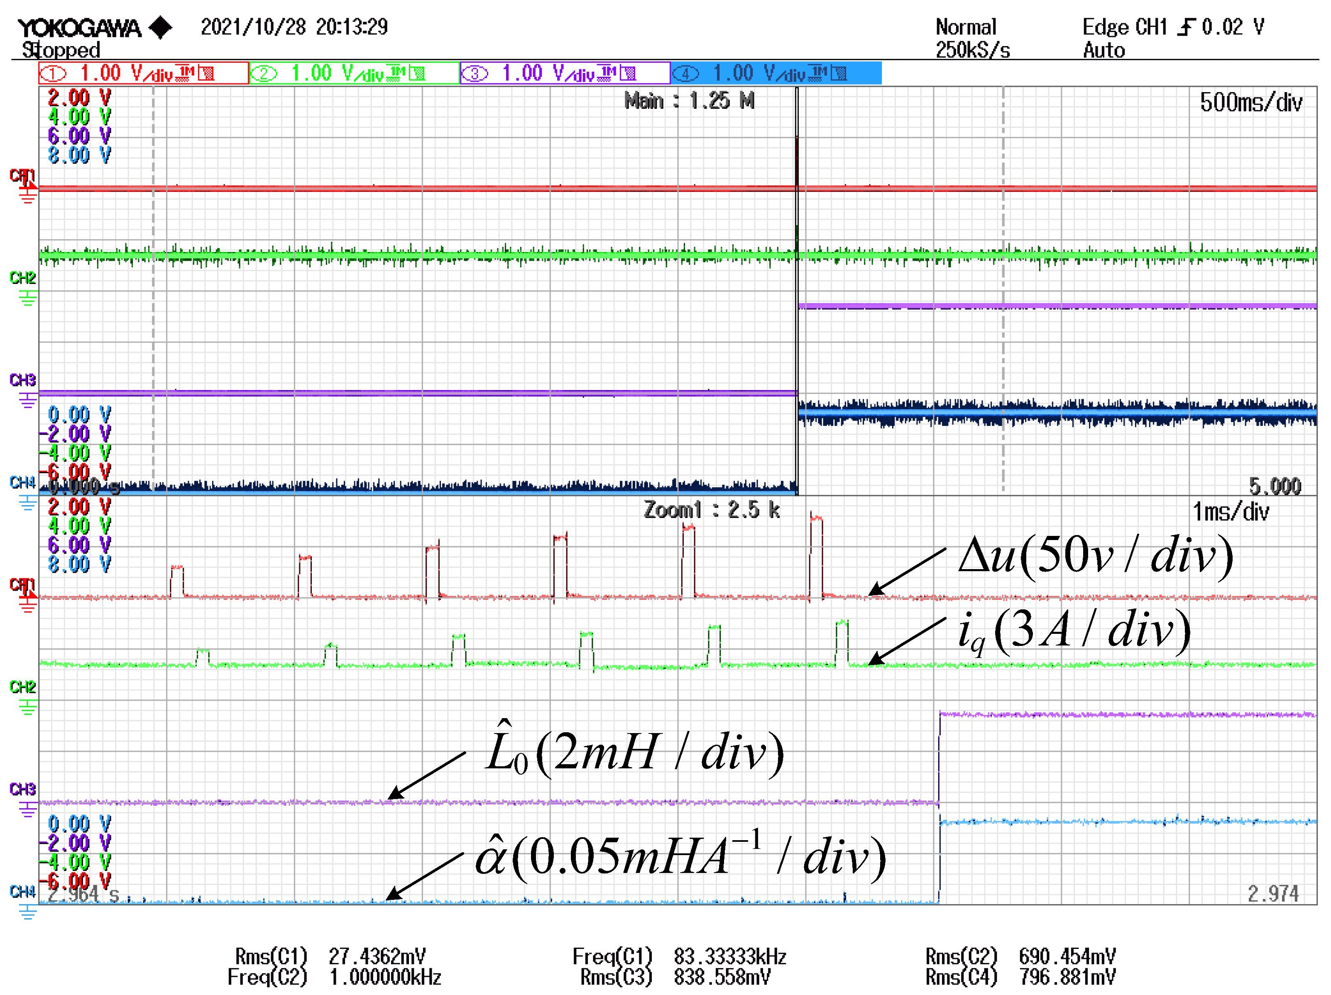Select the highlighted channel 4 tab
The image size is (1331, 995).
tap(776, 73)
